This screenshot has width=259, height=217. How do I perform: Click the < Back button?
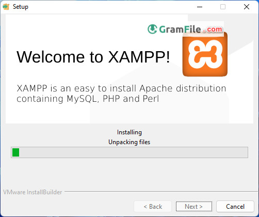[153, 206]
